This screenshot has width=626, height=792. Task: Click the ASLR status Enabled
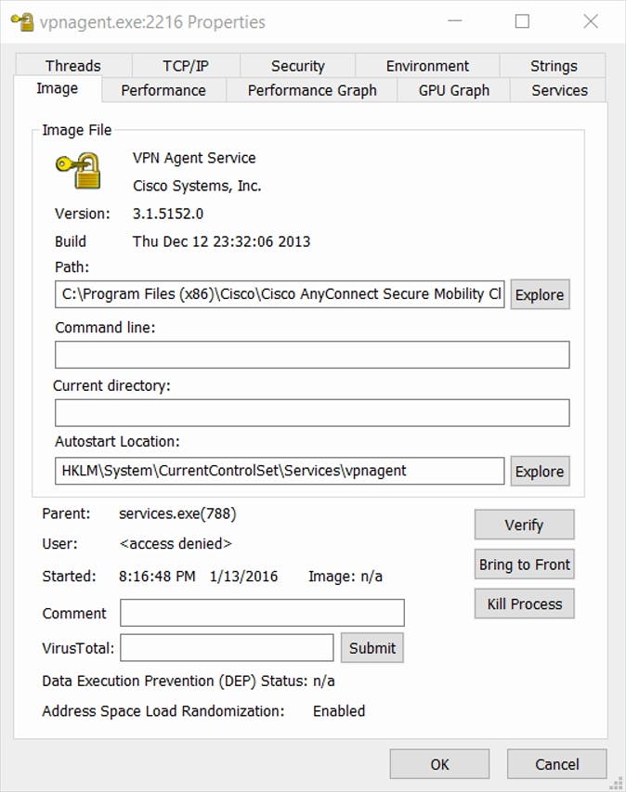pos(339,710)
